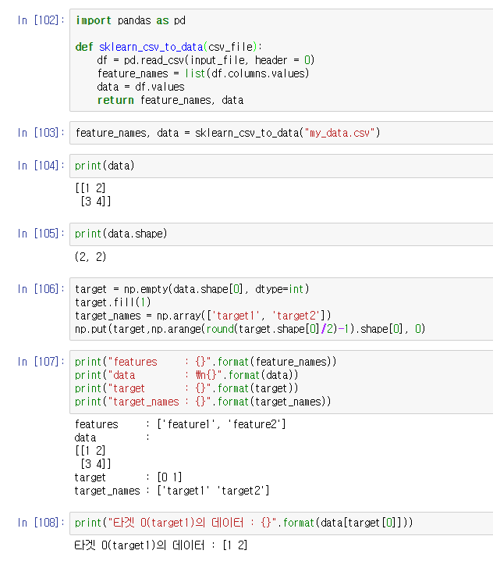The height and width of the screenshot is (561, 493).
Task: Click the In [107] print format cell
Action: pos(282,382)
